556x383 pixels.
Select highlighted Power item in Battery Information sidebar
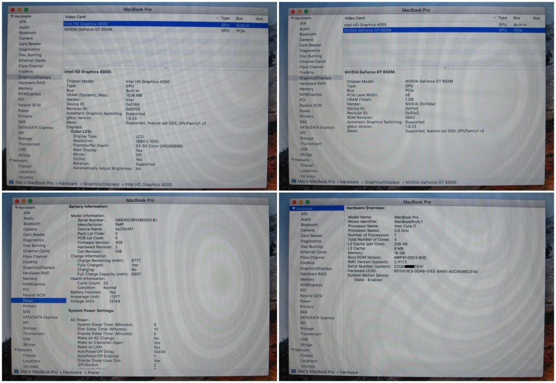coord(39,301)
